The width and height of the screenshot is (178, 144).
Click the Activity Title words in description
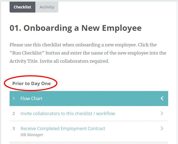pyautogui.click(x=24, y=61)
